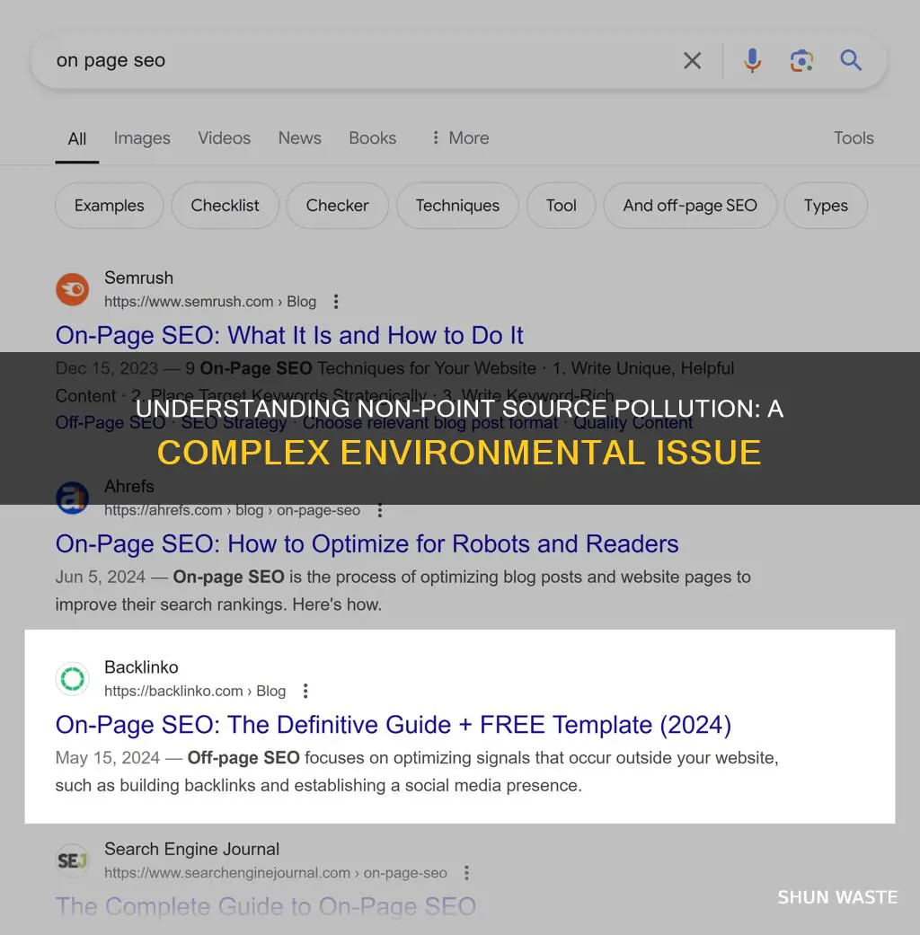The height and width of the screenshot is (935, 920).
Task: Switch to the News tab
Action: coord(299,138)
